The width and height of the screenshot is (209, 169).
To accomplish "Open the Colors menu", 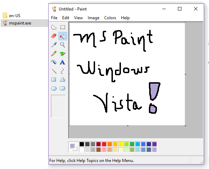I will [x=110, y=18].
